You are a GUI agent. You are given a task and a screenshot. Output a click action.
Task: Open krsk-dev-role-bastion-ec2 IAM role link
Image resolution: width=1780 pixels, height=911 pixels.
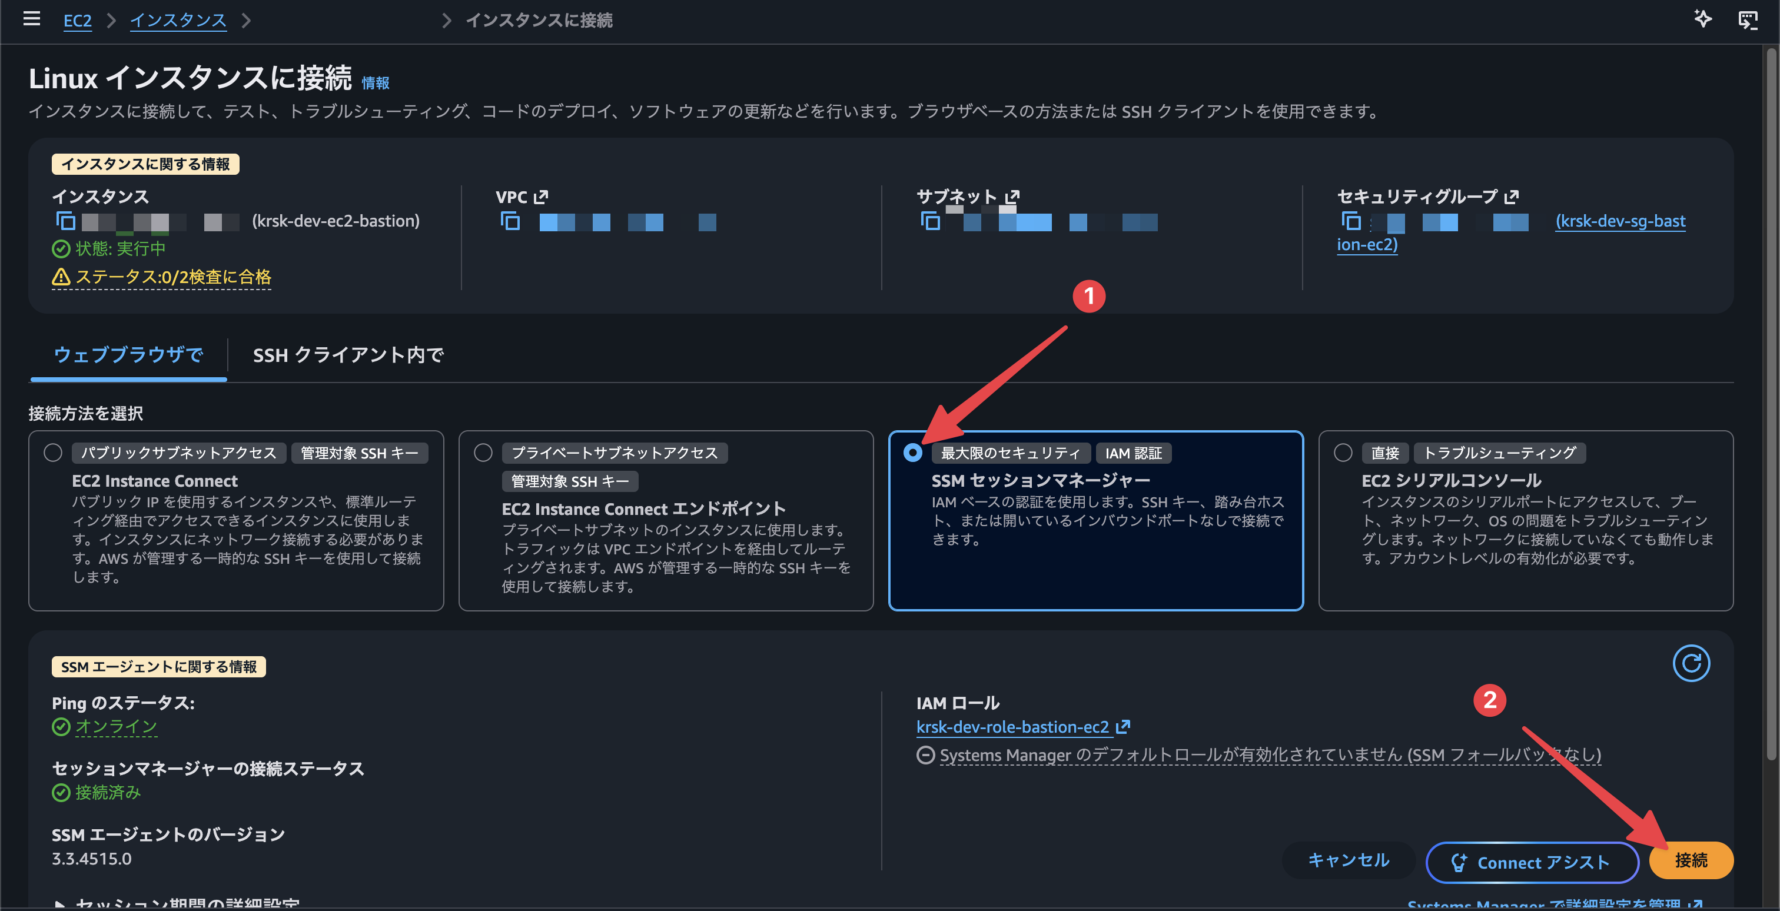(x=1012, y=727)
